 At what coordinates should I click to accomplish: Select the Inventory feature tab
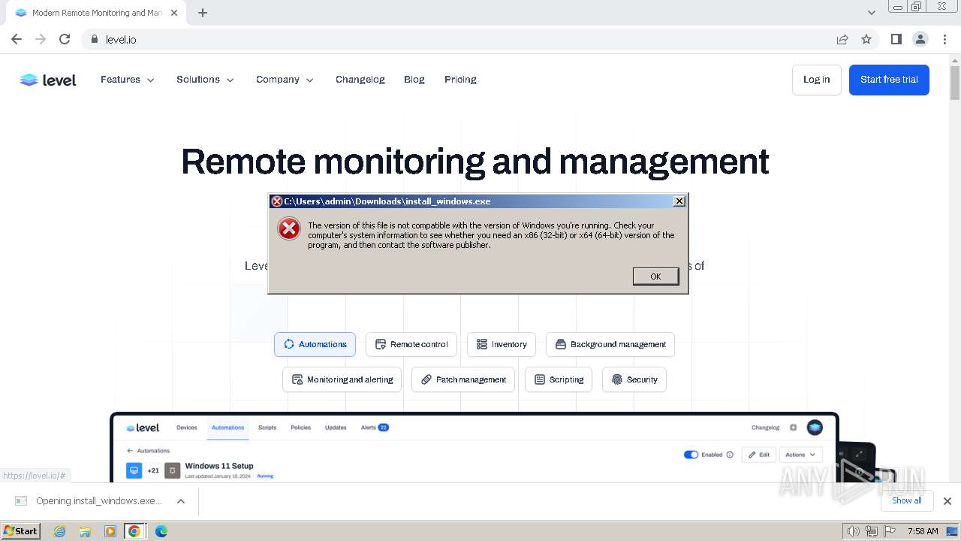coord(502,344)
